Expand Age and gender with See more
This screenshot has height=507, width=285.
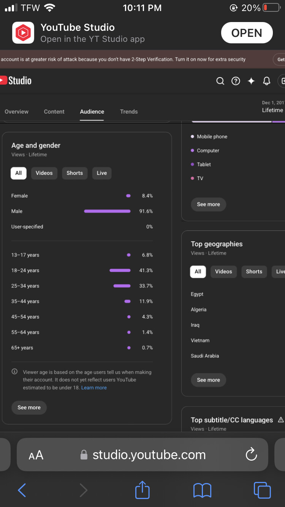pos(29,407)
